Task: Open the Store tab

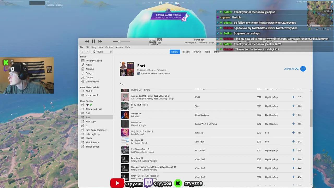Action: (217, 52)
